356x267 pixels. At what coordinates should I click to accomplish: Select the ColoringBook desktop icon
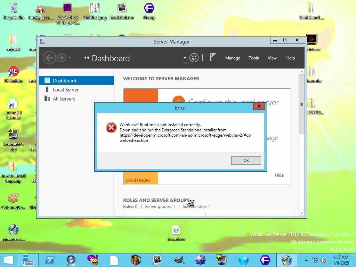click(x=14, y=201)
